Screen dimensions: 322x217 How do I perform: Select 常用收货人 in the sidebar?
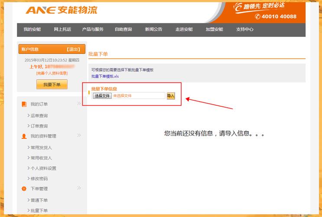click(41, 158)
